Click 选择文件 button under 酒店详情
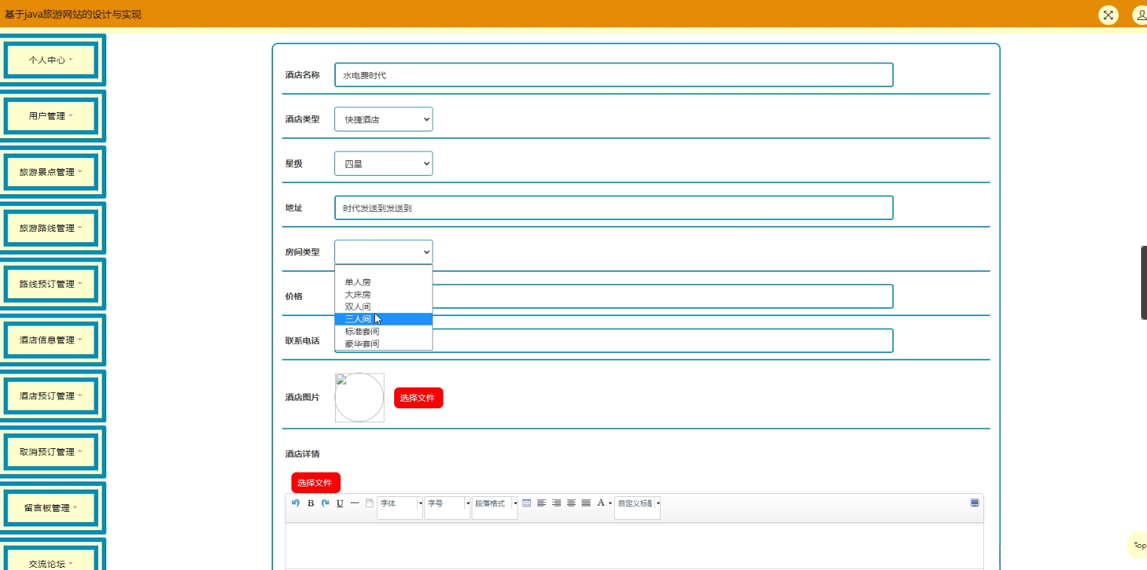 (316, 483)
